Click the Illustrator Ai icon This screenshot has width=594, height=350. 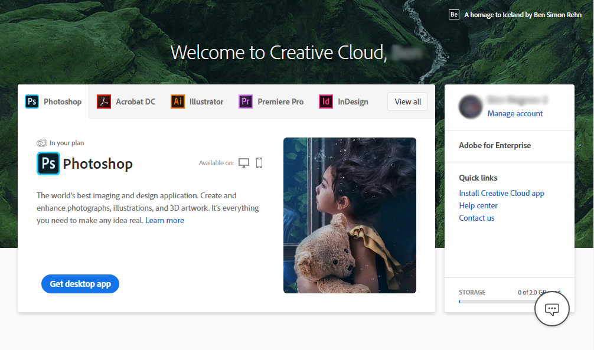pos(177,102)
